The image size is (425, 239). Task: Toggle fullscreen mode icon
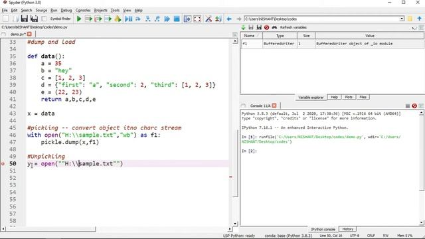click(x=197, y=19)
